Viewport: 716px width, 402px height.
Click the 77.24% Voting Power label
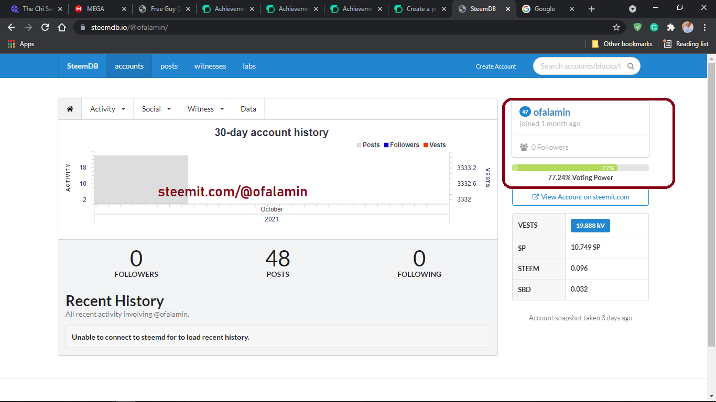click(x=580, y=177)
